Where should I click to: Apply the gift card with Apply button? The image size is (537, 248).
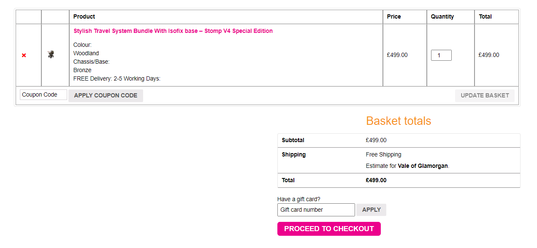tap(372, 210)
